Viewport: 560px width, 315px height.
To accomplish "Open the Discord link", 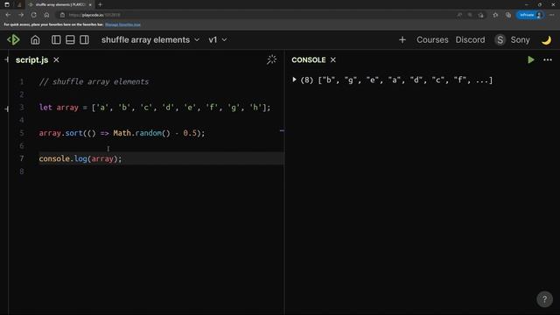I will [x=470, y=39].
